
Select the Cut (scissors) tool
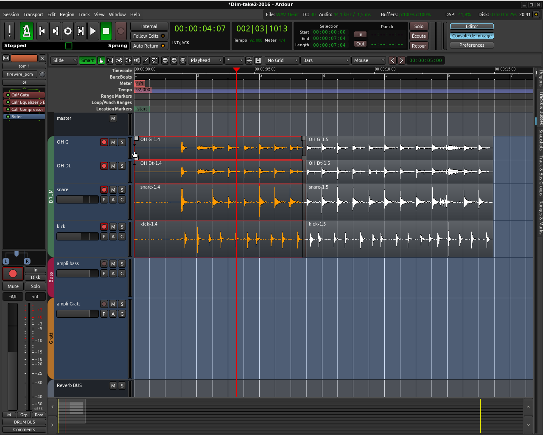click(x=119, y=60)
